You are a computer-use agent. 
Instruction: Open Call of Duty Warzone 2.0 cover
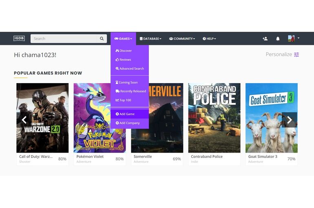[42, 118]
